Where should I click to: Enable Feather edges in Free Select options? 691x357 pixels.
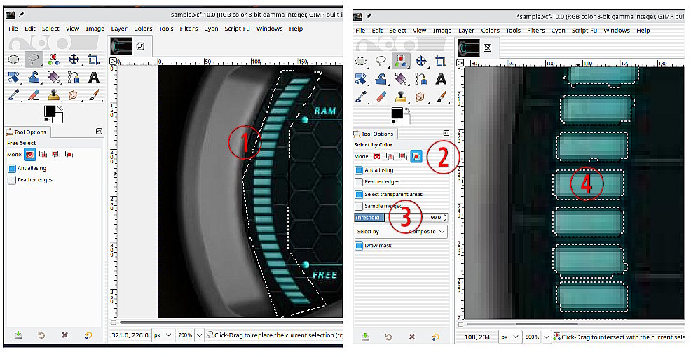point(12,180)
